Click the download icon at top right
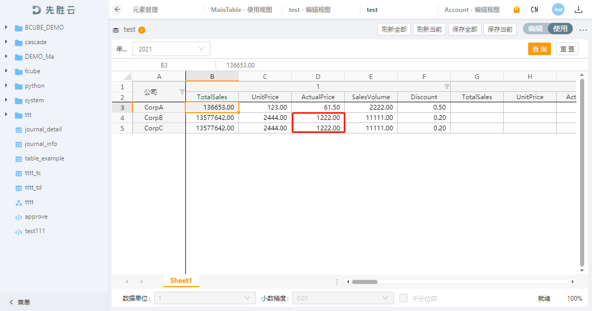The height and width of the screenshot is (311, 592). click(x=578, y=9)
